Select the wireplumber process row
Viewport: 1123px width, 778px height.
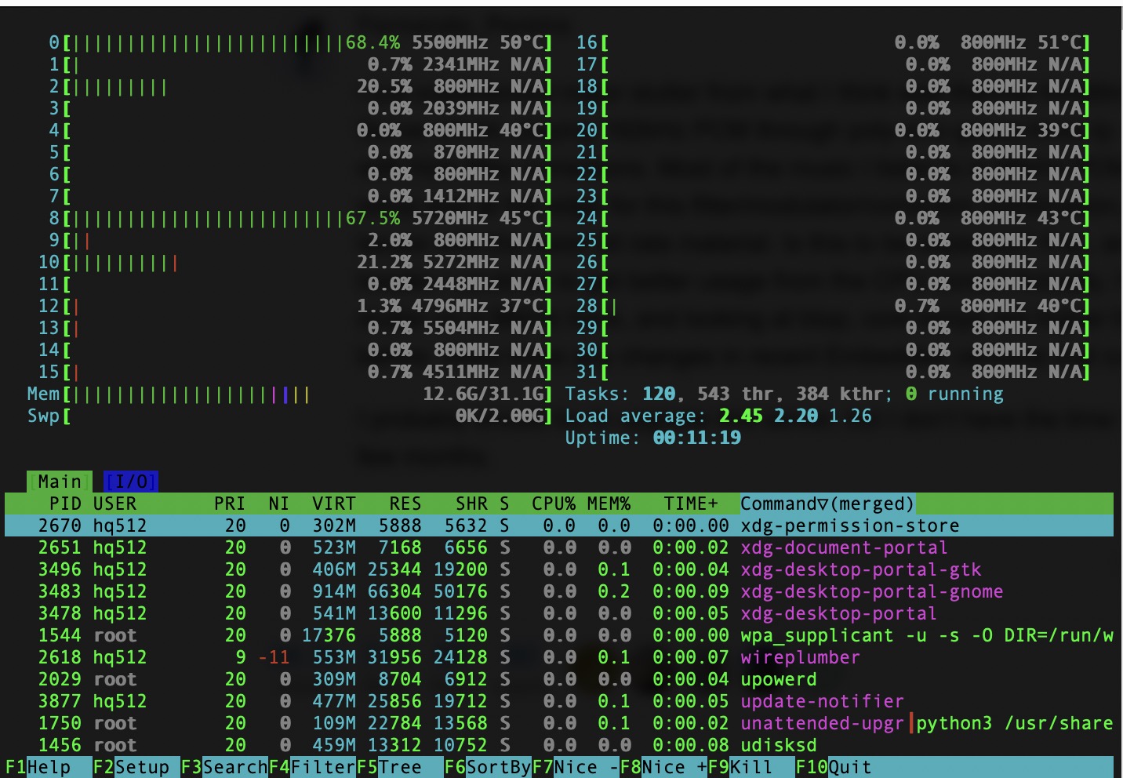pos(559,657)
